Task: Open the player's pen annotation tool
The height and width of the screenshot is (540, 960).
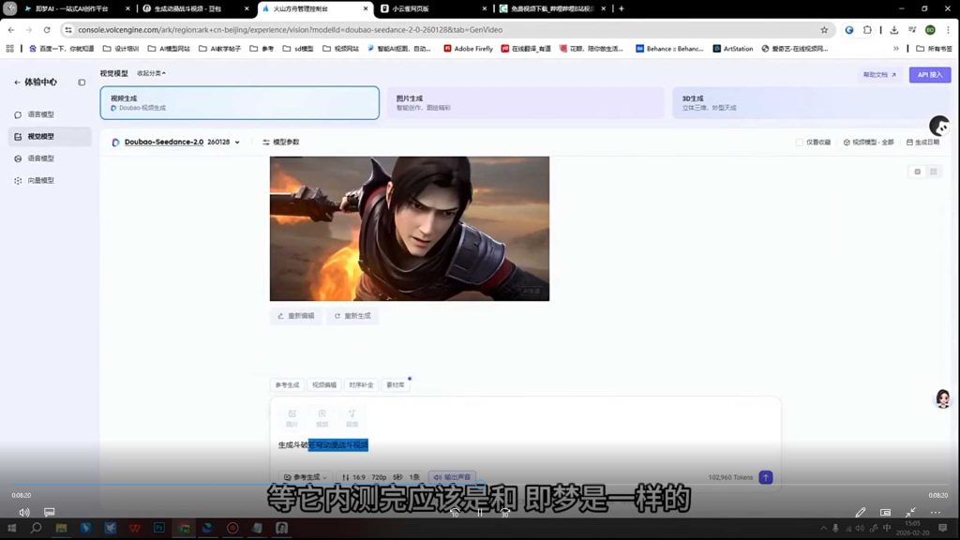Action: 861,512
